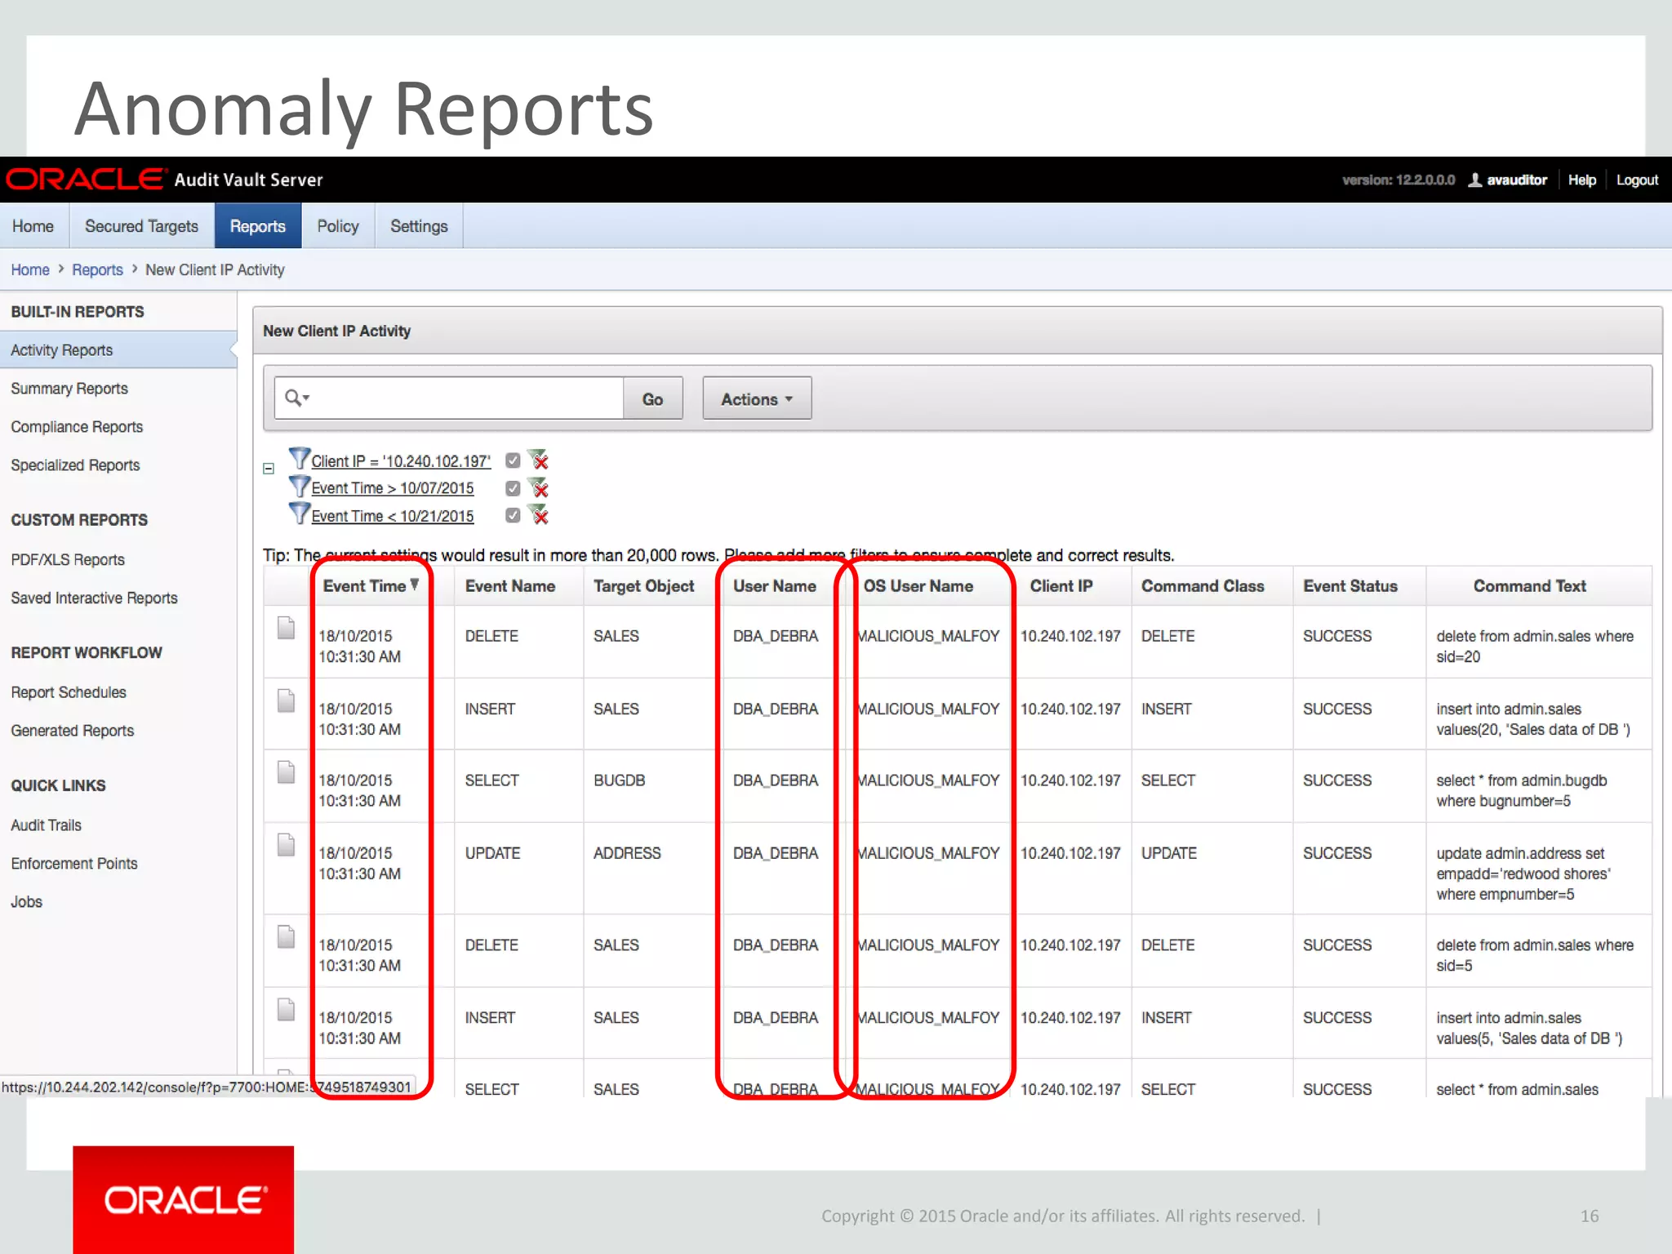The width and height of the screenshot is (1672, 1254).
Task: Click cell text 'ADDRESS'
Action: (x=627, y=853)
